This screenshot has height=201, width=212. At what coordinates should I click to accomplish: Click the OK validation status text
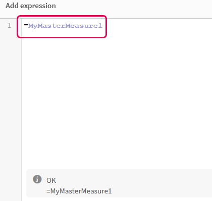click(51, 180)
